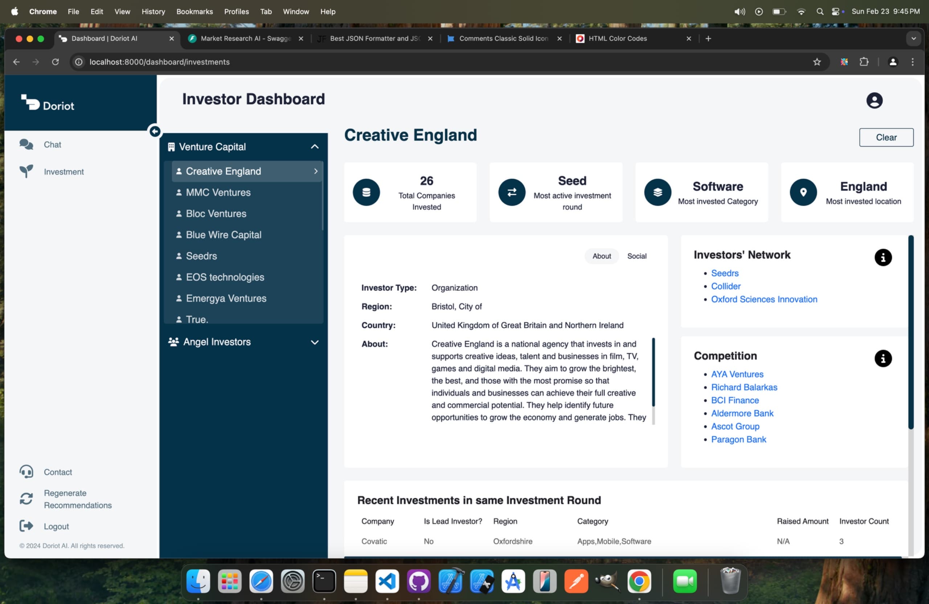Viewport: 929px width, 604px height.
Task: Select Emergya Ventures in the list
Action: pos(246,298)
